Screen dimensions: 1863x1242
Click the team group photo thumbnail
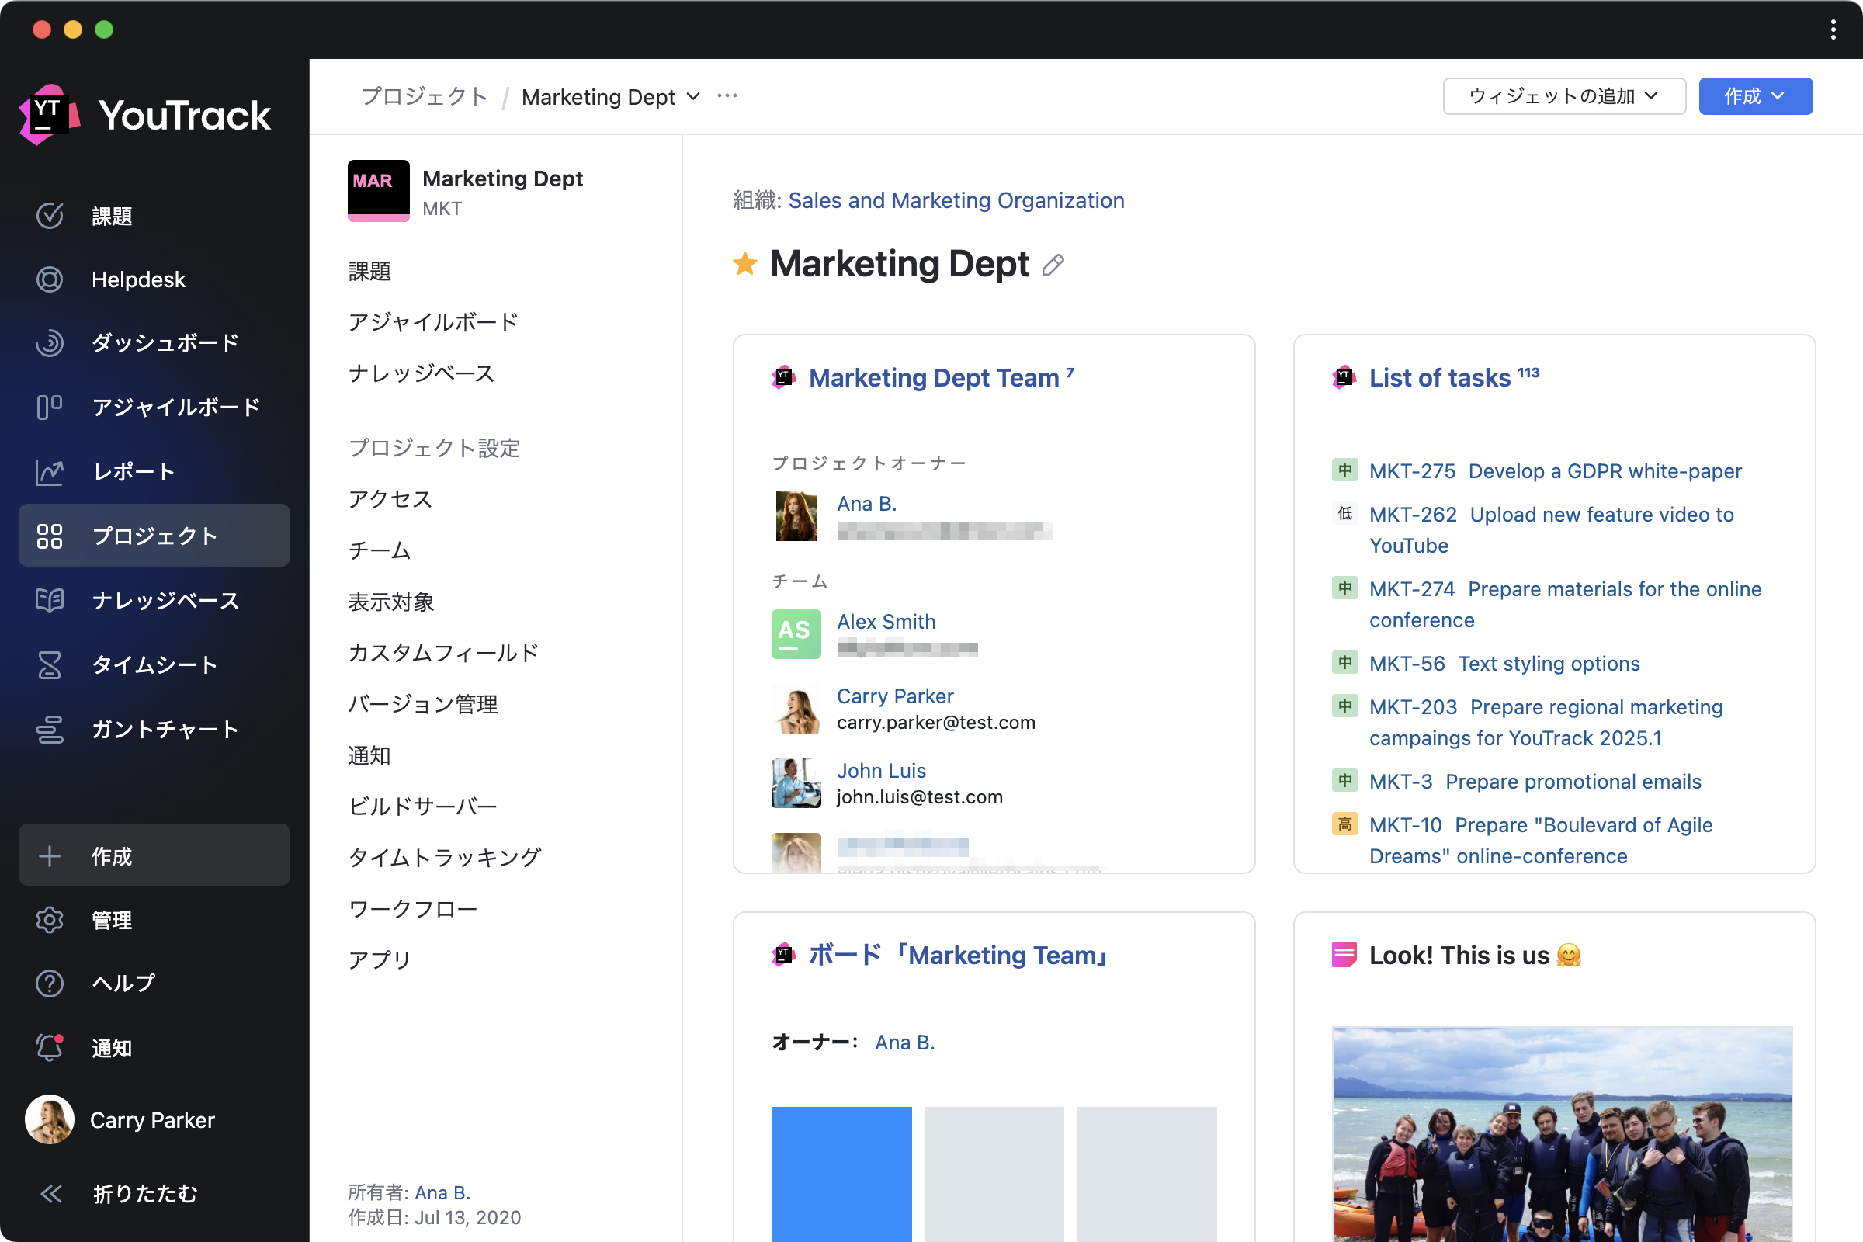1562,1133
